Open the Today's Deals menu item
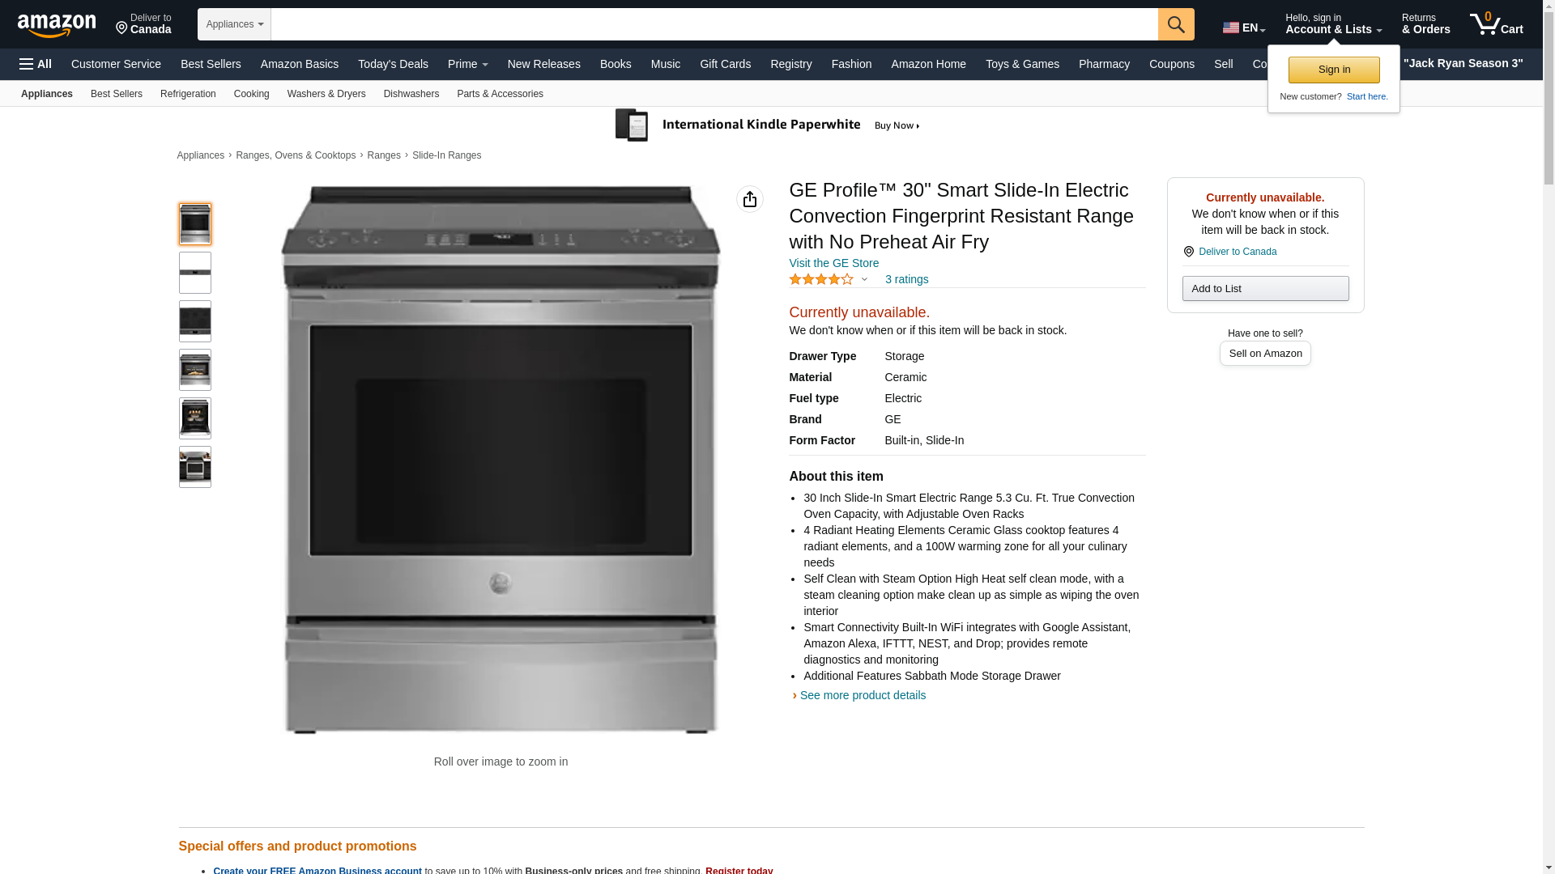 (393, 64)
